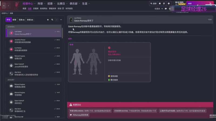216x121 pixels.
Task: Click the 继续 continue button
Action: [x=200, y=3]
